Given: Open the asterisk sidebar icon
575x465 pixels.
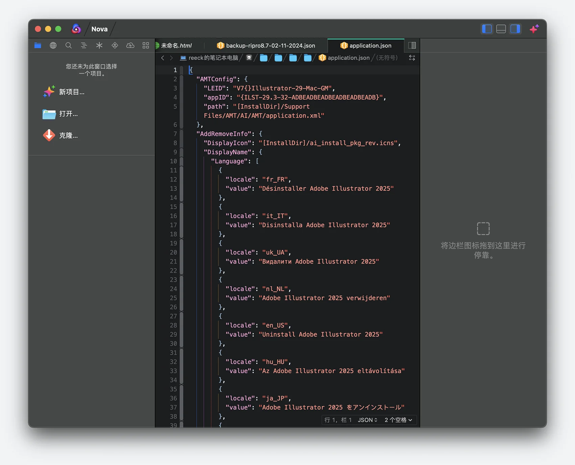Looking at the screenshot, I should [99, 45].
